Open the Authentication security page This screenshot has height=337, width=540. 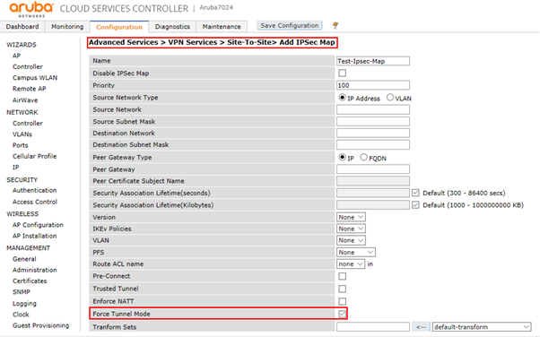34,190
